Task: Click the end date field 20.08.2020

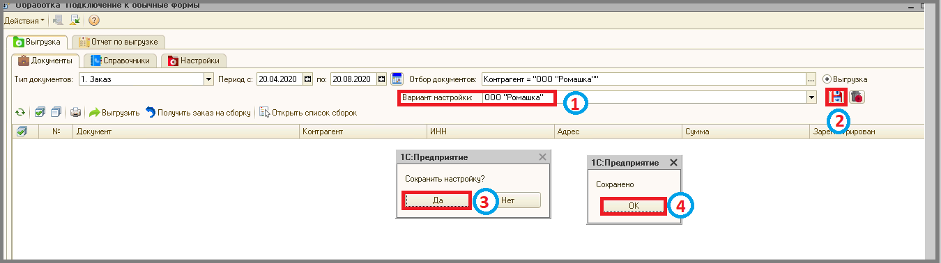Action: coord(353,79)
